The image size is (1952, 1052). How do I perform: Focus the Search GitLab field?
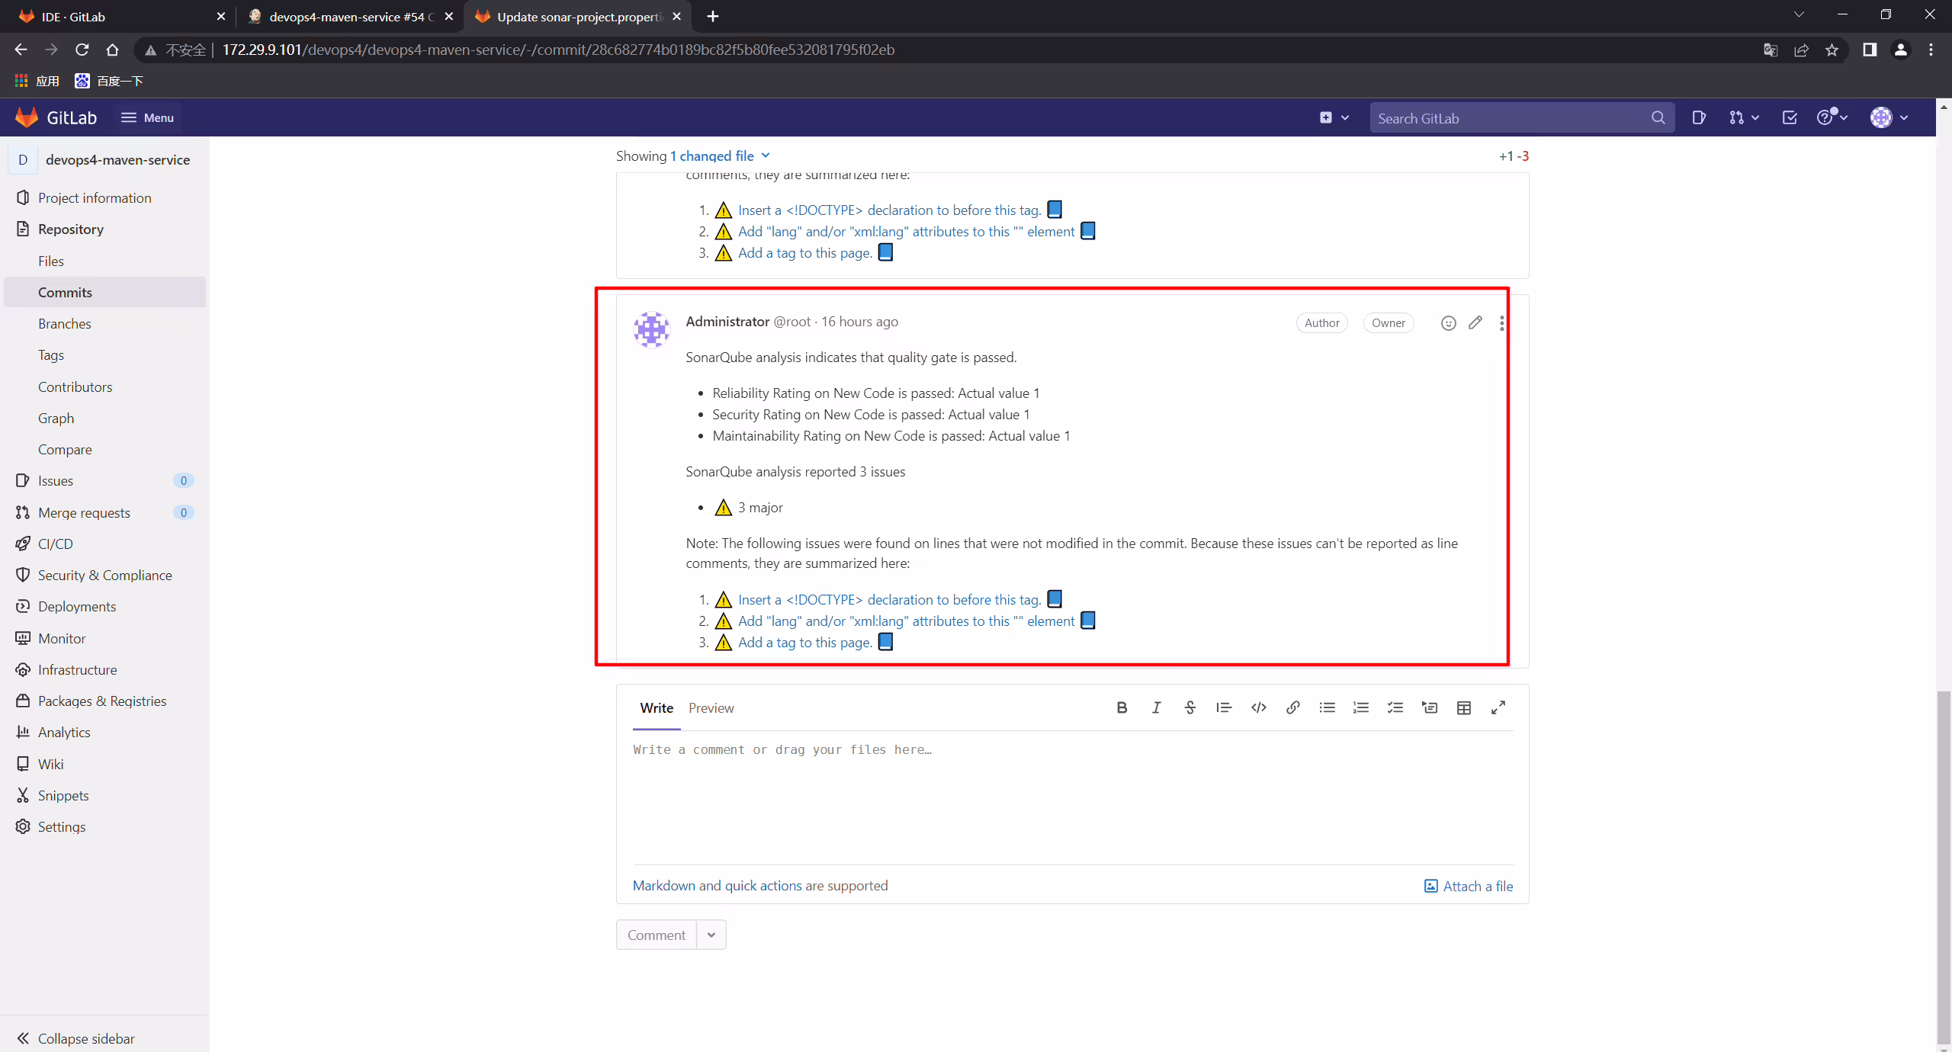[x=1521, y=118]
